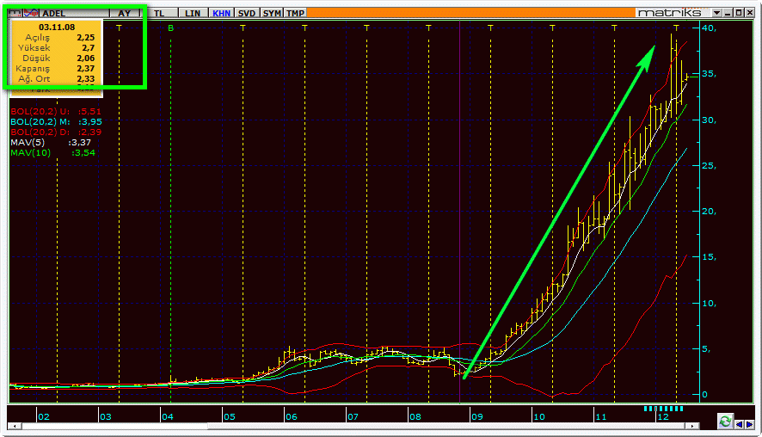
Task: Click the T marker above month 12
Action: point(676,28)
